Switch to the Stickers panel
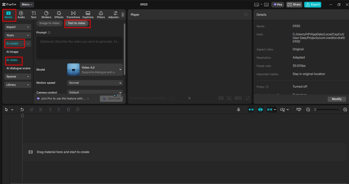 point(46,15)
